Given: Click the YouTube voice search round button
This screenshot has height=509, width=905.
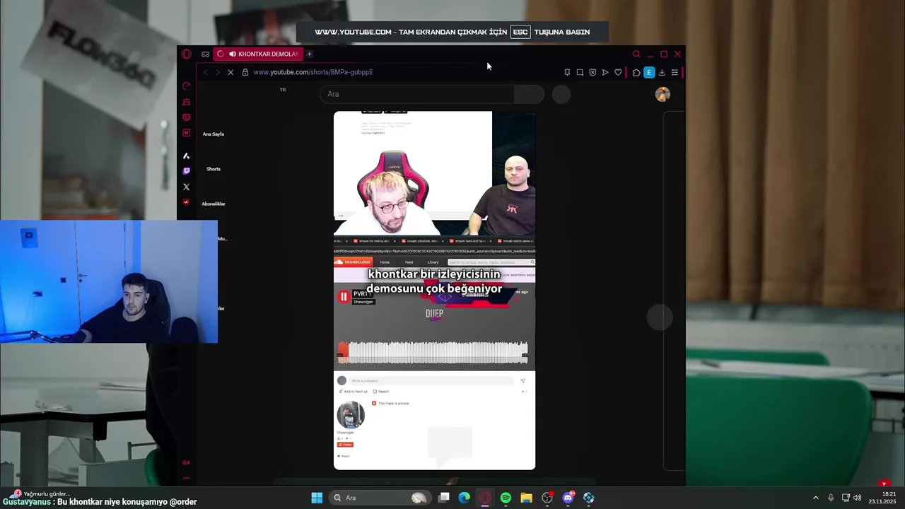Looking at the screenshot, I should click(x=561, y=94).
